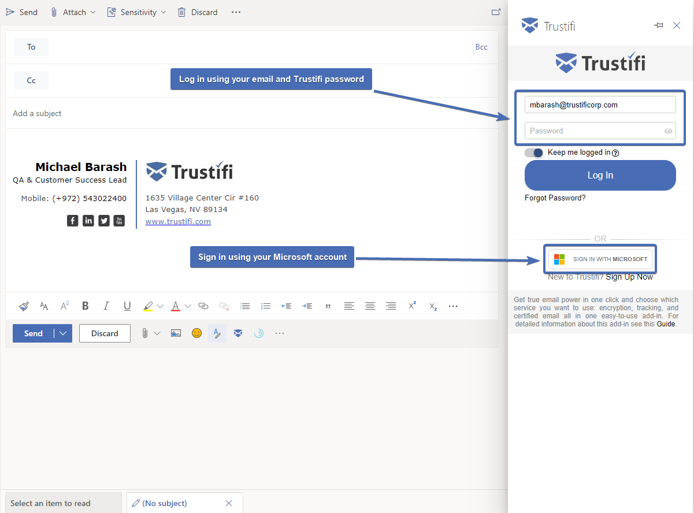The image size is (694, 513).
Task: Click the Log In button
Action: (600, 175)
